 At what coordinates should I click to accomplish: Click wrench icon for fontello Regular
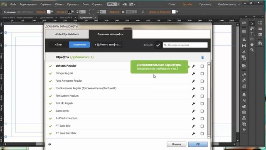point(194,103)
